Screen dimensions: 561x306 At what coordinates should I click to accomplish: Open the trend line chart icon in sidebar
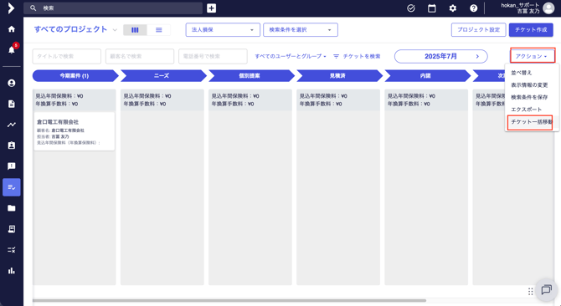(x=12, y=125)
